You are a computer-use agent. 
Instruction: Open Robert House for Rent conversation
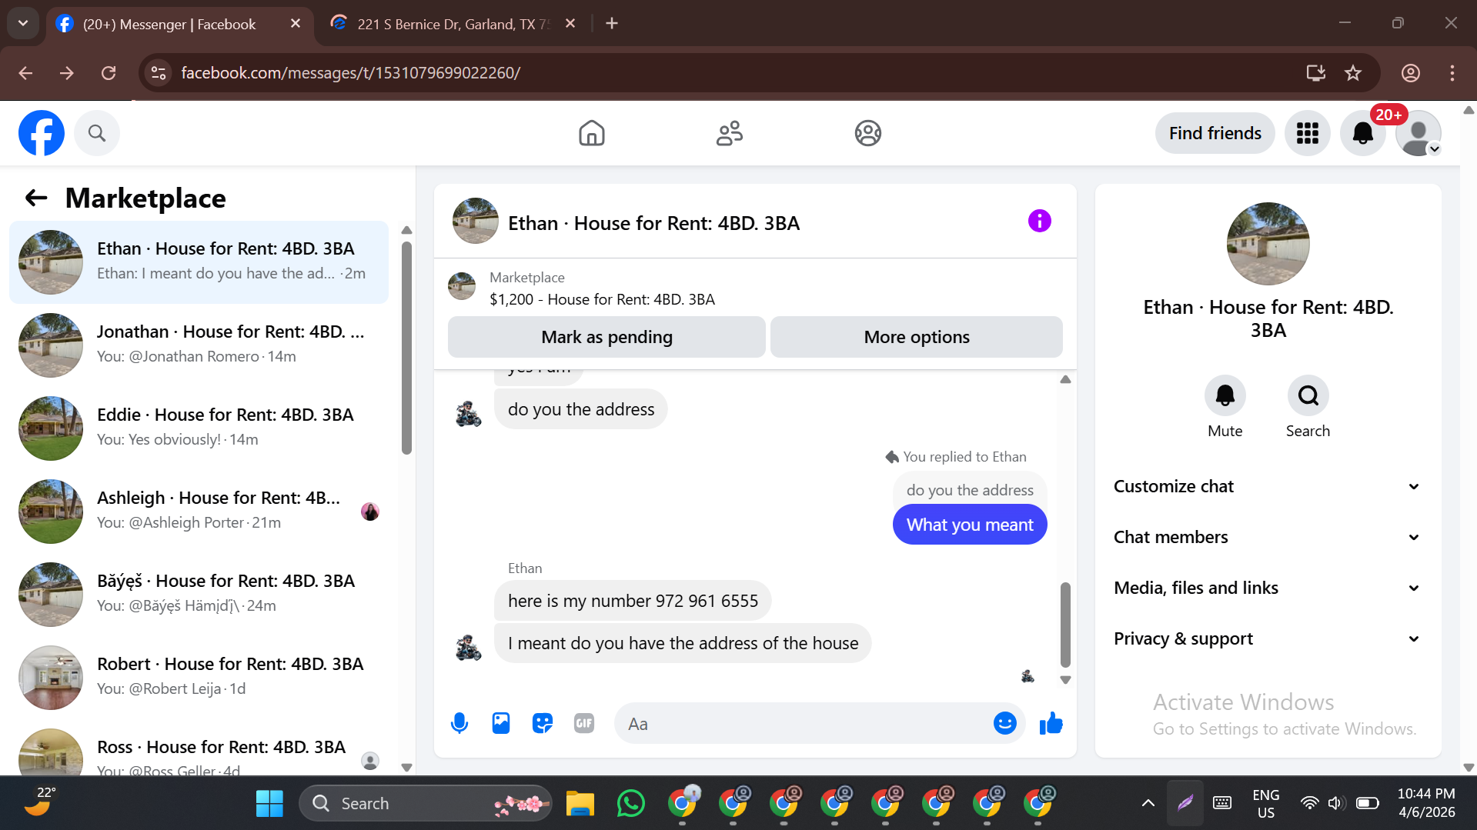pyautogui.click(x=199, y=678)
